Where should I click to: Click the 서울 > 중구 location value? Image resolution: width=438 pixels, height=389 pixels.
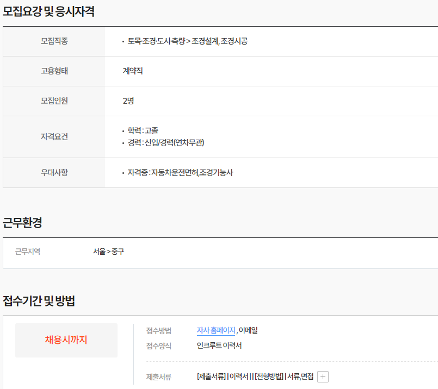click(108, 252)
